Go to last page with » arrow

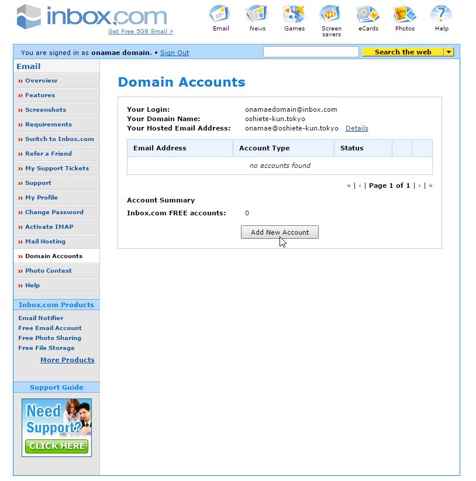pyautogui.click(x=430, y=185)
